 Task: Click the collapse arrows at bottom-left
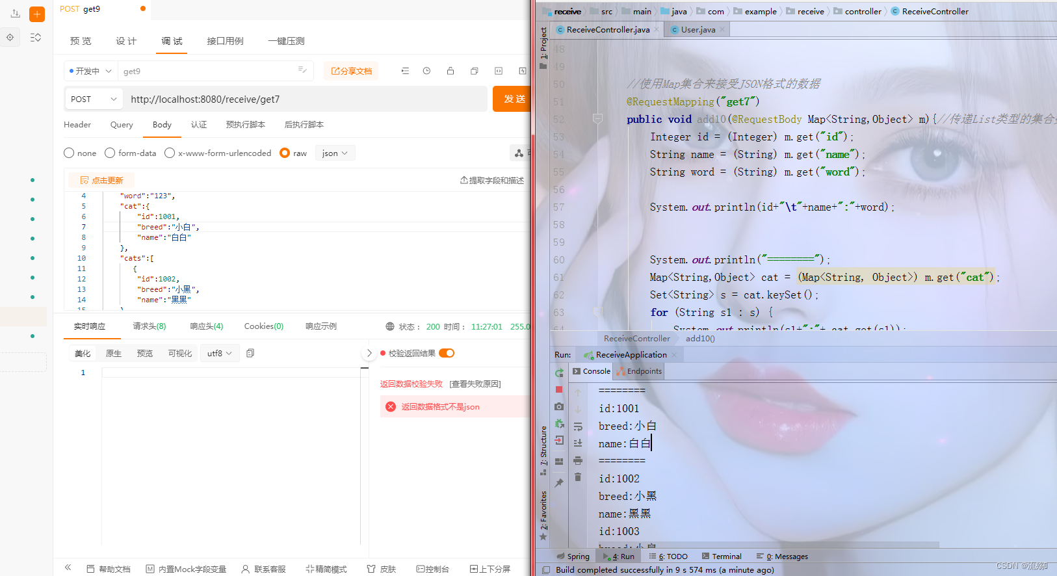[x=68, y=568]
